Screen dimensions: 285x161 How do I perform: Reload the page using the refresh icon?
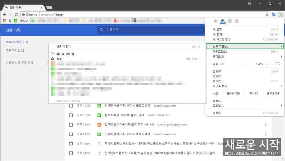tap(16, 15)
